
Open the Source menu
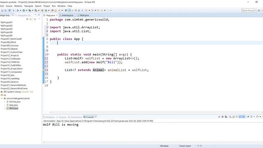point(9,6)
